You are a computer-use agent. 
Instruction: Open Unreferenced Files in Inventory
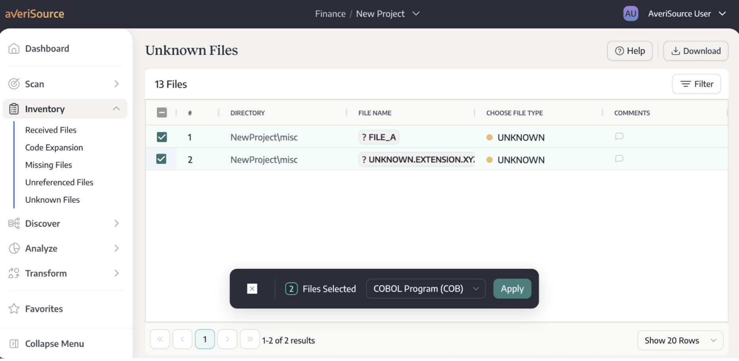pos(59,182)
